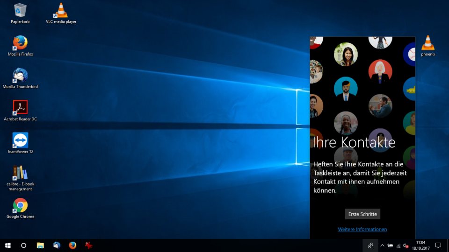The height and width of the screenshot is (252, 449).
Task: Select the Google Chrome desktop shortcut
Action: coord(20,209)
